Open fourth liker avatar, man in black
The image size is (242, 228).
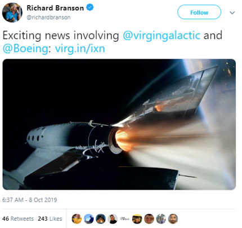pyautogui.click(x=113, y=219)
